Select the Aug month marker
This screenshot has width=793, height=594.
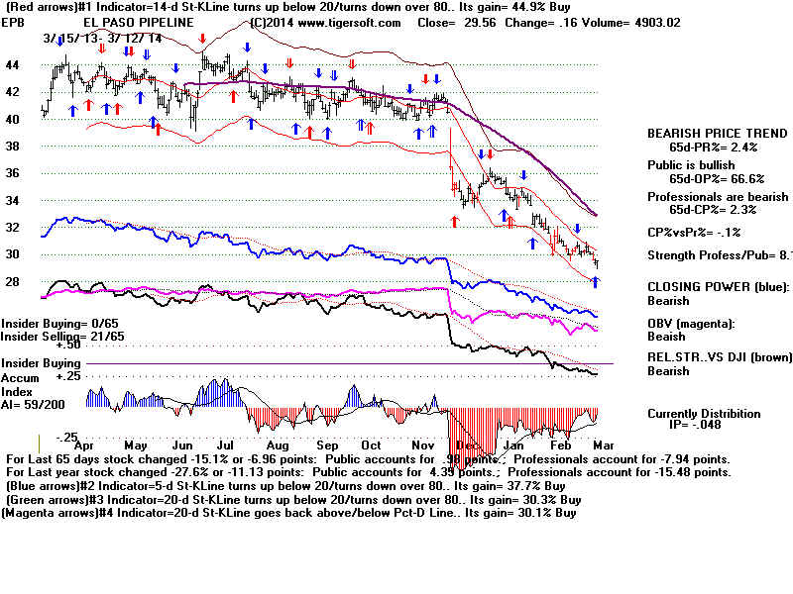coord(278,446)
